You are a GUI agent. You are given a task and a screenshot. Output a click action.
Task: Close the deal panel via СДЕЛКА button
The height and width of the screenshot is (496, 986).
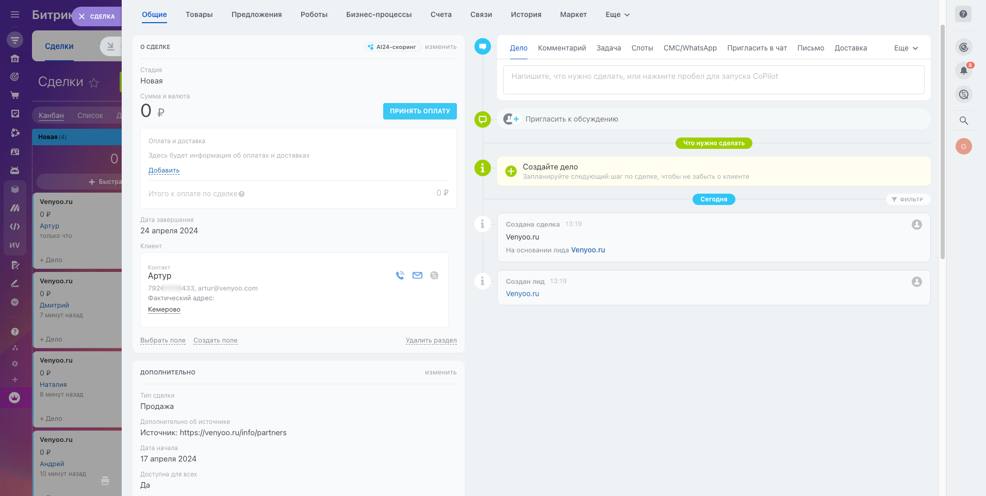[97, 16]
